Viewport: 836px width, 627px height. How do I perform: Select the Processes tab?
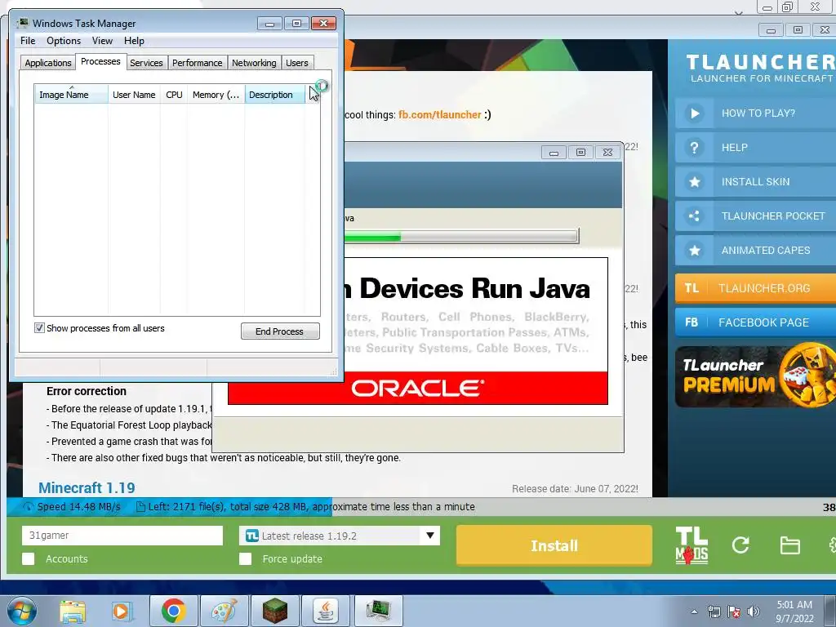tap(100, 61)
